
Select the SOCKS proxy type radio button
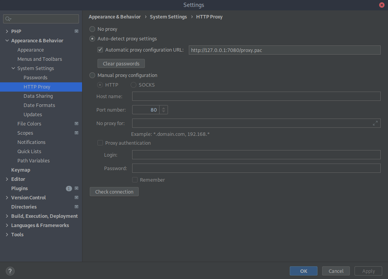pyautogui.click(x=133, y=85)
